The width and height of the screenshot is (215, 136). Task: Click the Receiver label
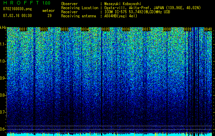point(69,12)
